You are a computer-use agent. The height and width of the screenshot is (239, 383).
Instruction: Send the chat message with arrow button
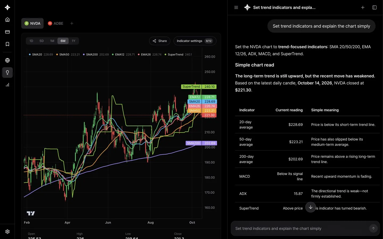pos(373,228)
